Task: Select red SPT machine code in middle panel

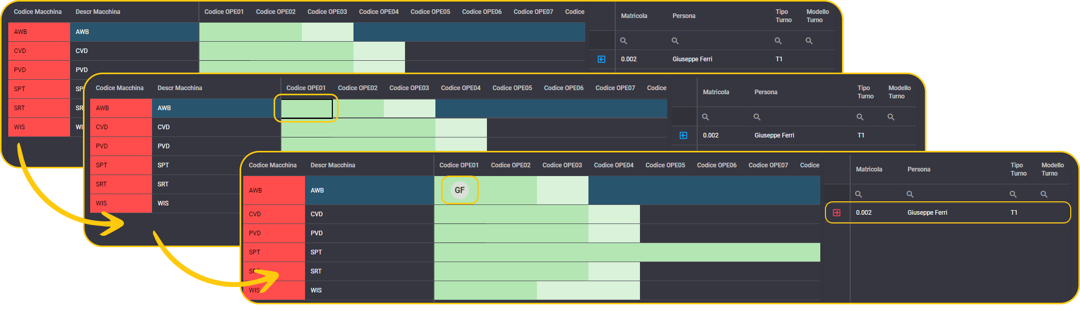Action: tap(121, 165)
